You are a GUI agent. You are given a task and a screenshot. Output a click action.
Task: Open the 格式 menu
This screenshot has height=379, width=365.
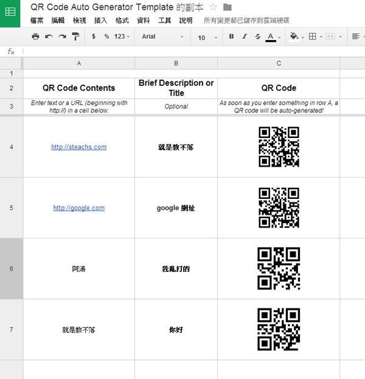tap(122, 20)
